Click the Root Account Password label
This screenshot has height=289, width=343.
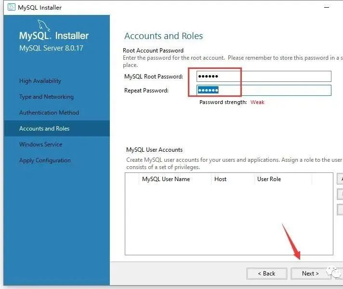(153, 51)
